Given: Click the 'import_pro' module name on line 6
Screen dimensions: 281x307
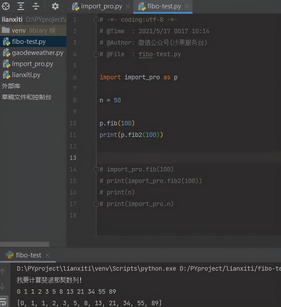Looking at the screenshot, I should pyautogui.click(x=142, y=77).
